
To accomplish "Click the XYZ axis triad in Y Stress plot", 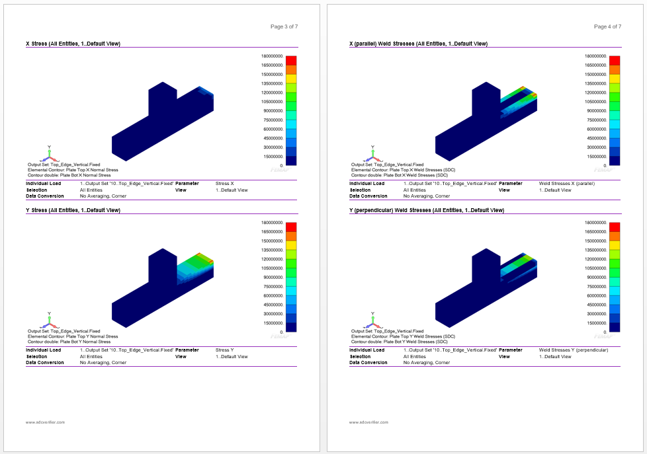I will pyautogui.click(x=50, y=321).
